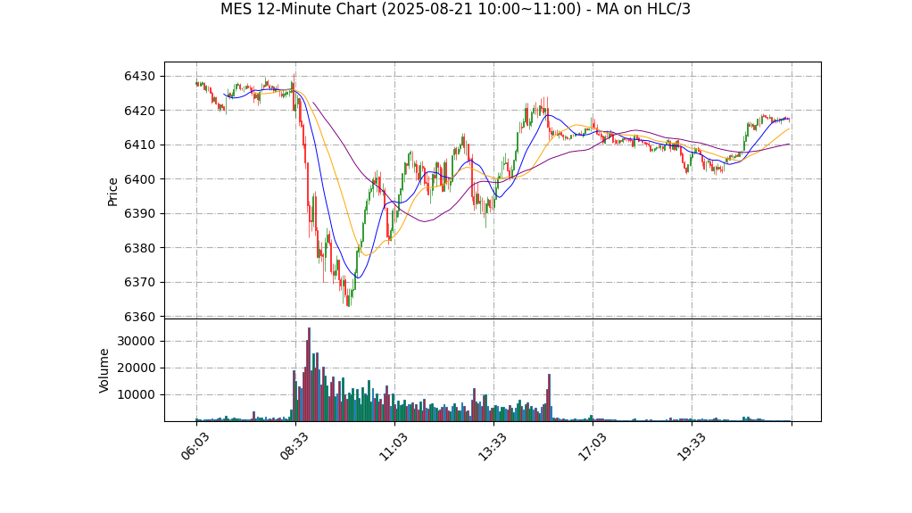Image resolution: width=912 pixels, height=513 pixels.
Task: Click the 11:03 time axis label
Action: (393, 447)
